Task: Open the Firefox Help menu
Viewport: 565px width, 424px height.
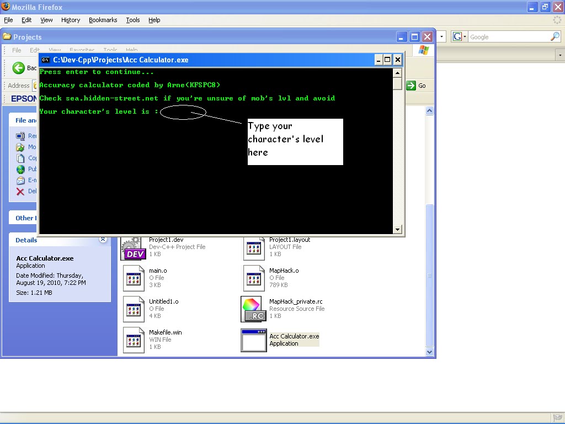Action: [x=154, y=20]
